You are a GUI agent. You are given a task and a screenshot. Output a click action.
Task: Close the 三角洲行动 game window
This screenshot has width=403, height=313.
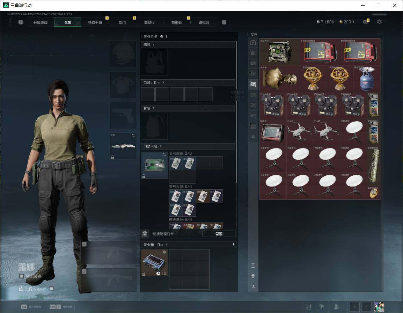(x=395, y=5)
